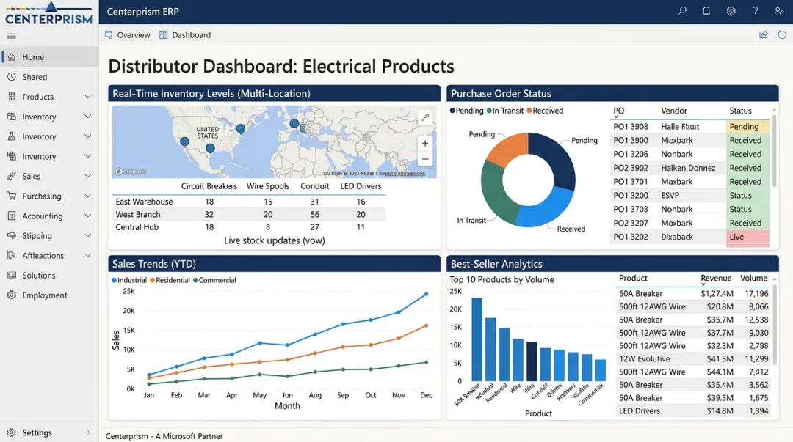793x442 pixels.
Task: Click the Solutions icon in sidebar
Action: pyautogui.click(x=12, y=276)
